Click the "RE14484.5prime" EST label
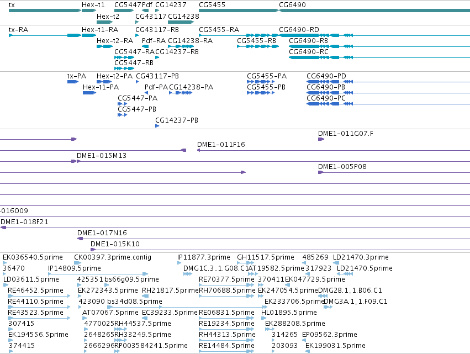 (226, 346)
